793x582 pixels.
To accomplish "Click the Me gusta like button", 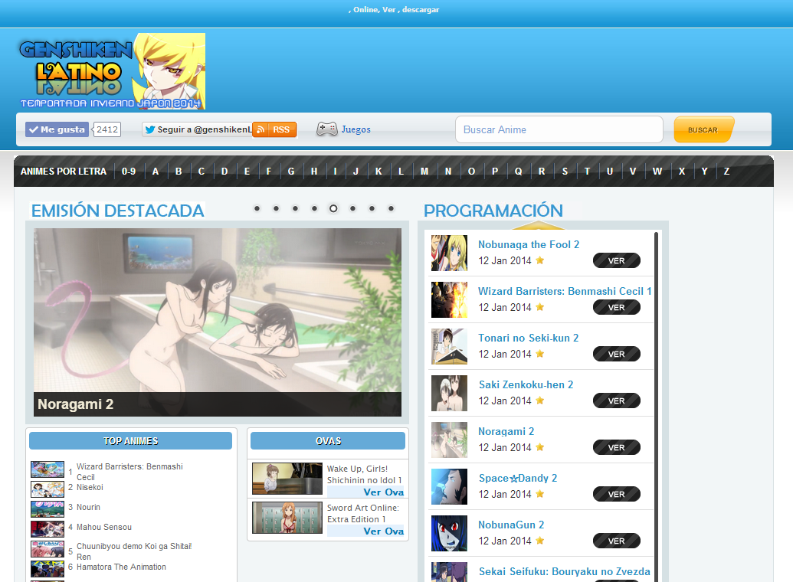I will 57,129.
